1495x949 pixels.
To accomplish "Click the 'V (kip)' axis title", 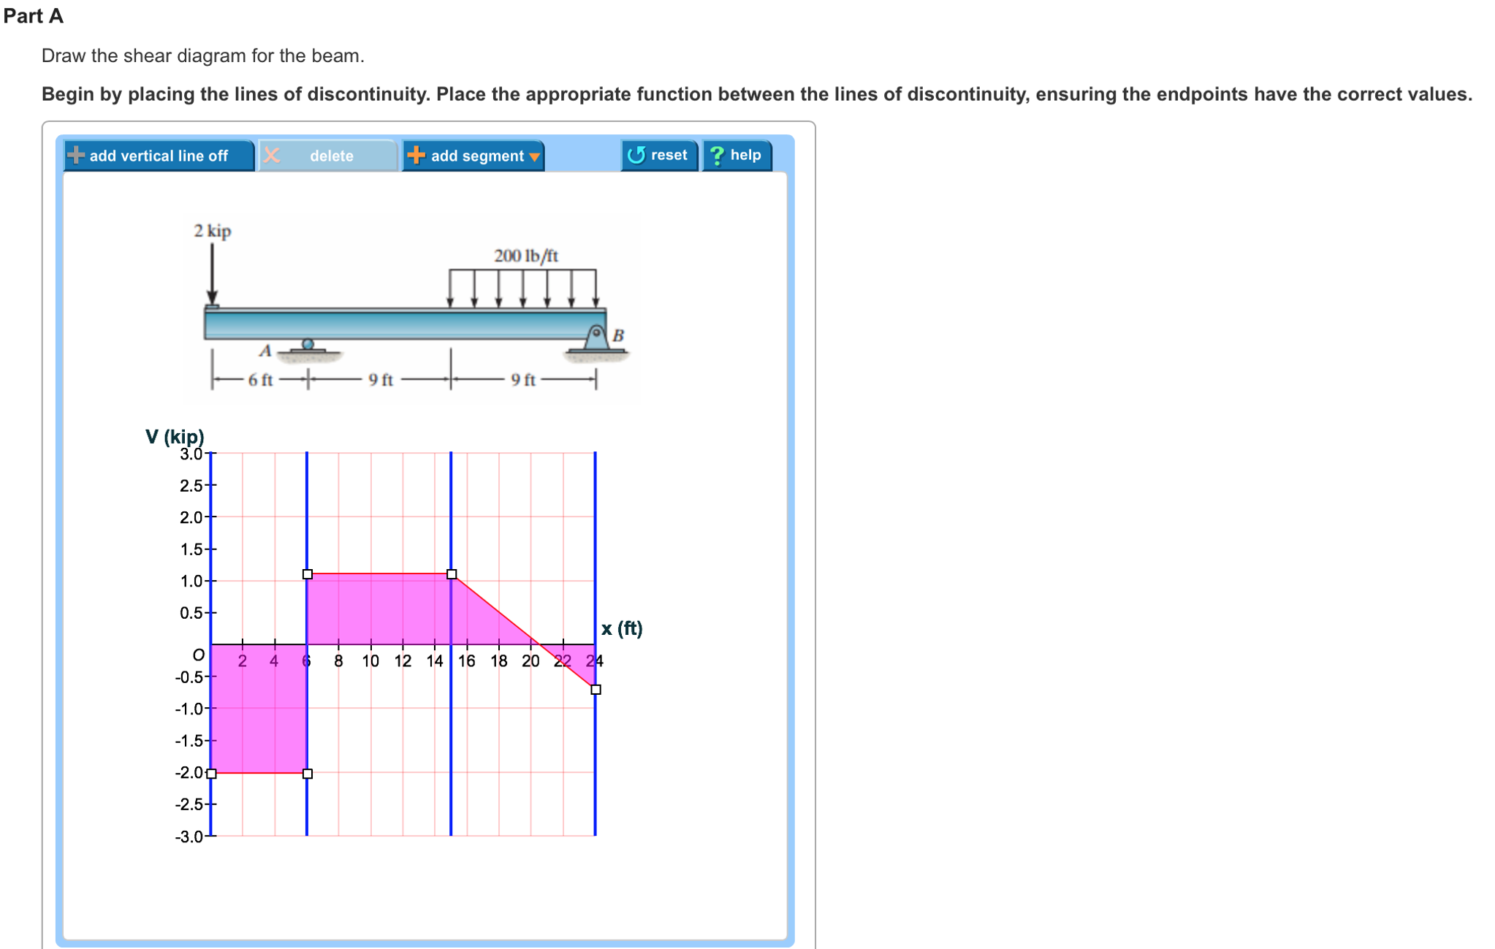I will click(175, 436).
